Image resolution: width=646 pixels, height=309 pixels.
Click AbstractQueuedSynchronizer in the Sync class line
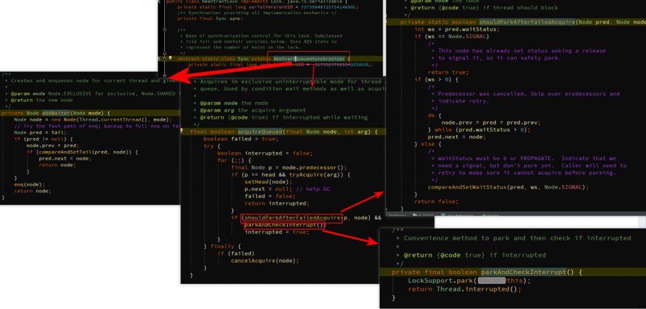coord(309,59)
